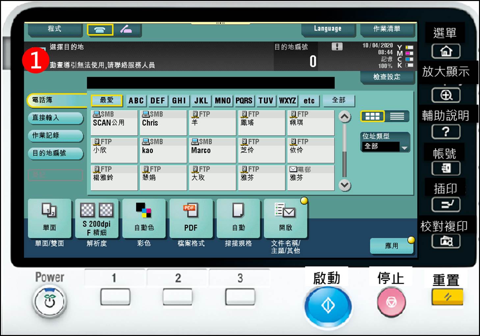Switch to the 直接輸入 sidebar tab
The height and width of the screenshot is (336, 480).
click(x=55, y=118)
